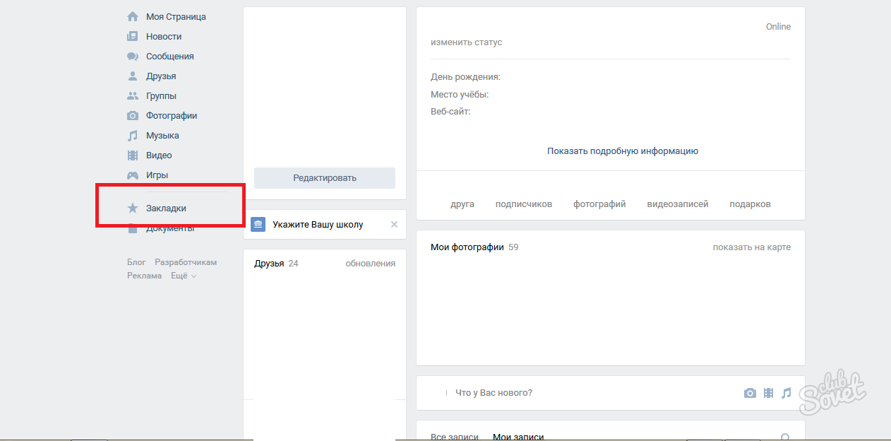Open Игры in the sidebar

157,175
